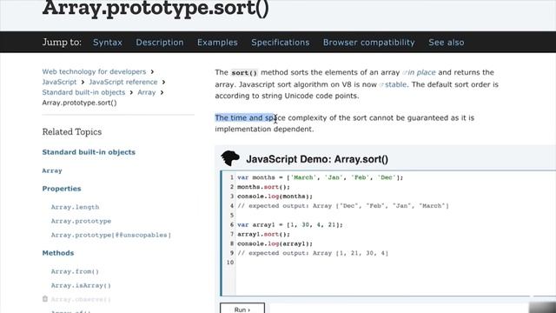Click the 'Related Topics' heading
556x313 pixels.
click(72, 132)
